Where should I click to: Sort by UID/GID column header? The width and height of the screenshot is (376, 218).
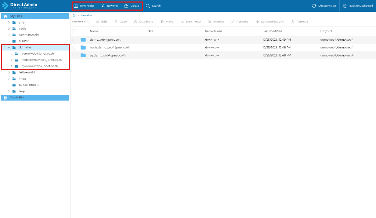(326, 32)
